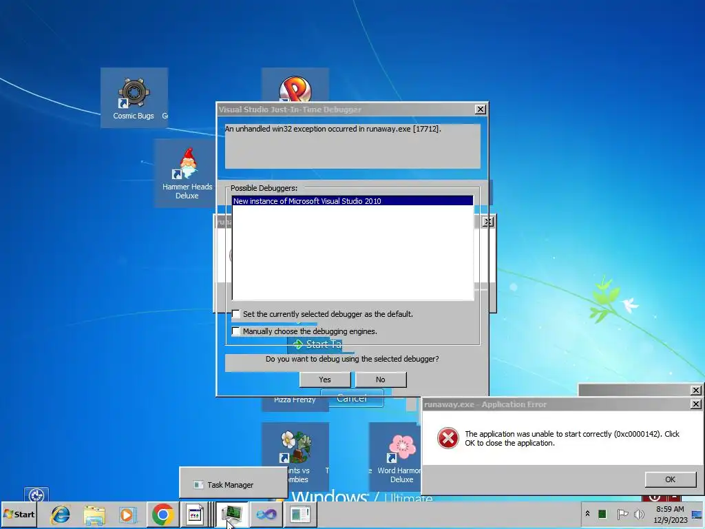The width and height of the screenshot is (705, 529).
Task: Close the untitled gray window above Application Error
Action: 695,390
